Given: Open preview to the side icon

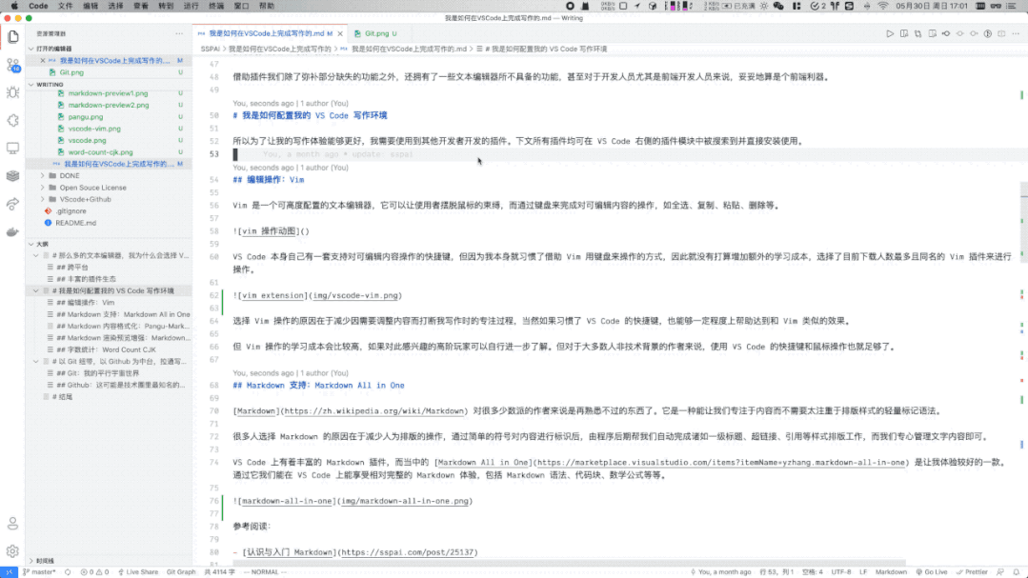Looking at the screenshot, I should 904,33.
